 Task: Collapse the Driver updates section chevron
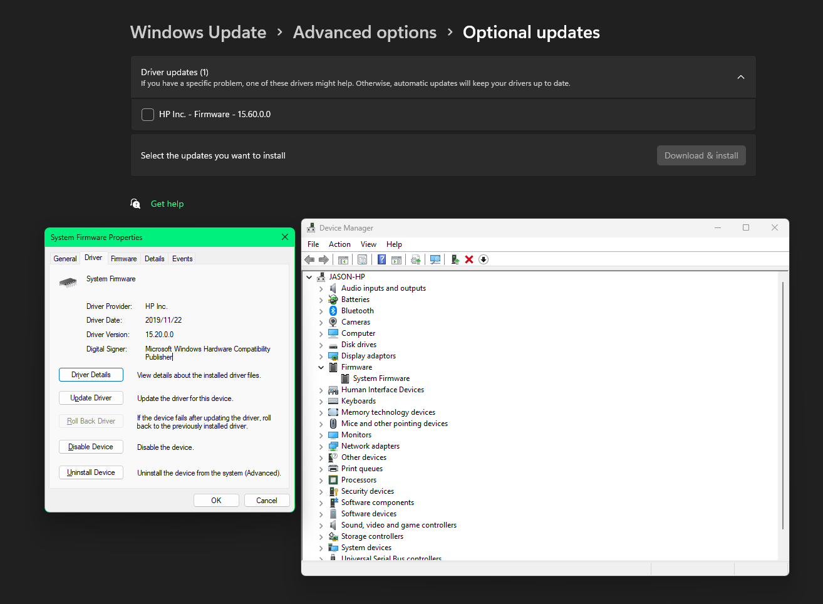tap(741, 77)
